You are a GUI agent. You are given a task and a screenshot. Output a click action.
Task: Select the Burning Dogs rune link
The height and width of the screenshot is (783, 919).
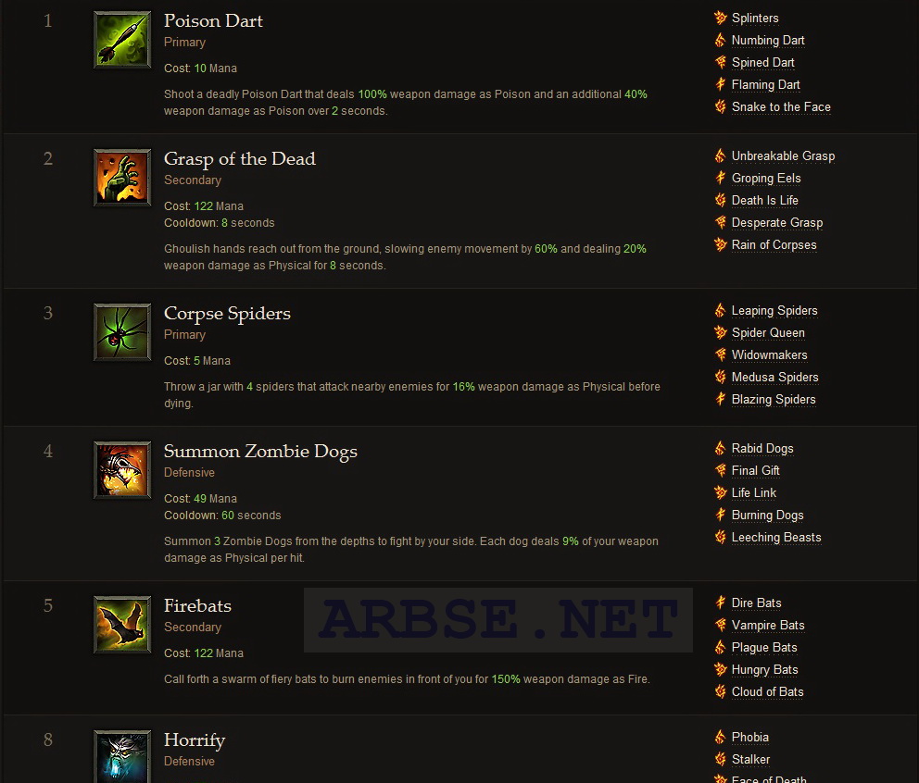click(x=767, y=516)
